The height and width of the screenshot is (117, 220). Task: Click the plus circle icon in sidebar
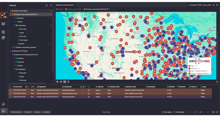[4, 32]
